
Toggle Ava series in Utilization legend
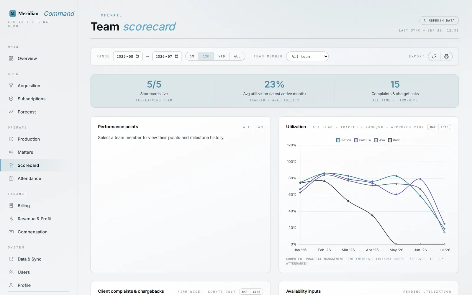click(x=380, y=140)
